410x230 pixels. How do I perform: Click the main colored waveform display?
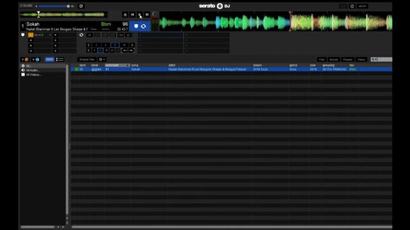tap(275, 22)
